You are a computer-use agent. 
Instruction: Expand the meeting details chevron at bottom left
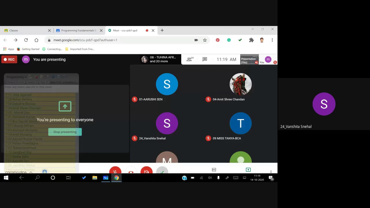[31, 172]
